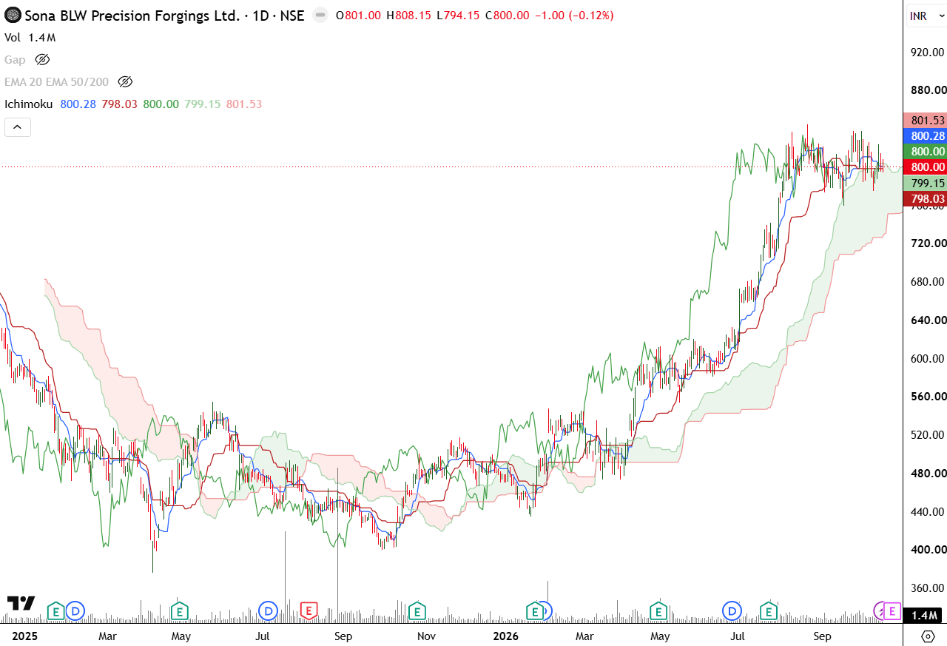This screenshot has height=646, width=947.
Task: Click the change value −1.00 (−0.12%)
Action: pyautogui.click(x=573, y=15)
